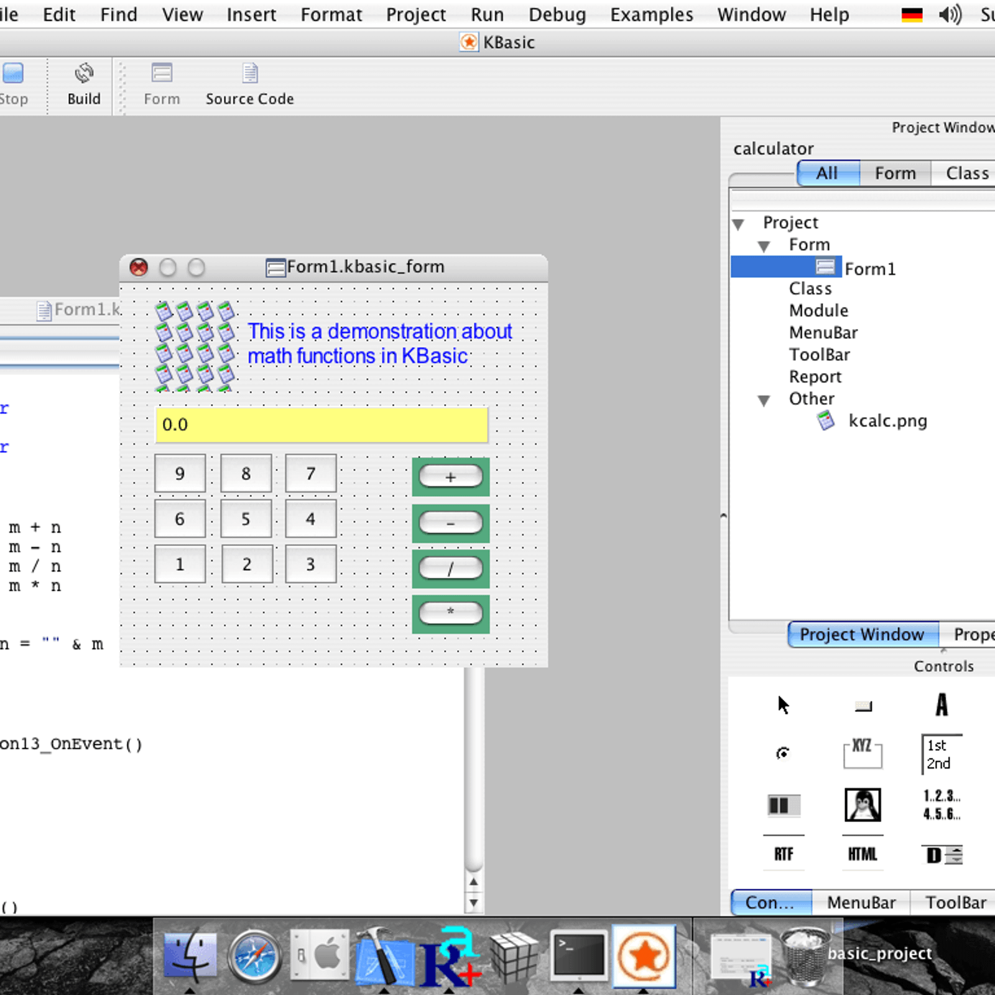Image resolution: width=995 pixels, height=995 pixels.
Task: Click the yellow 0.0 display field
Action: pos(322,425)
